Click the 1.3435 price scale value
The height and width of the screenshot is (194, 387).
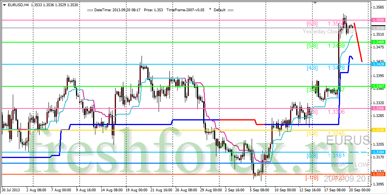pyautogui.click(x=378, y=61)
